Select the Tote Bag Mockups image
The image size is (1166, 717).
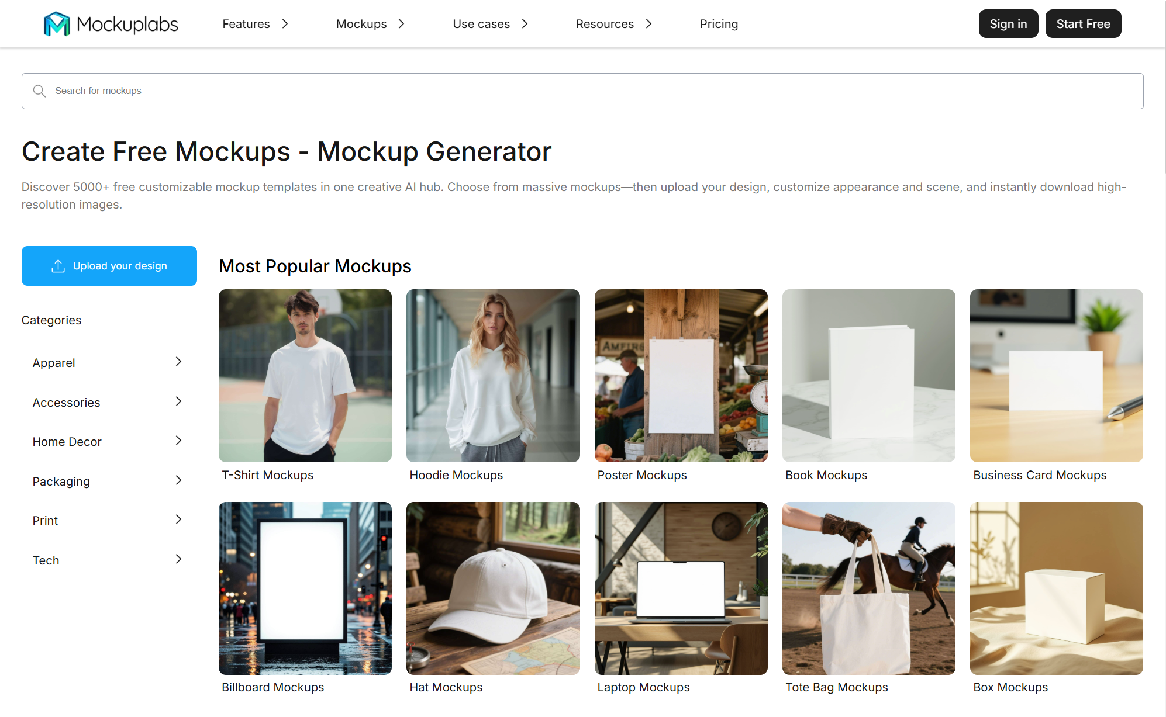pyautogui.click(x=868, y=588)
